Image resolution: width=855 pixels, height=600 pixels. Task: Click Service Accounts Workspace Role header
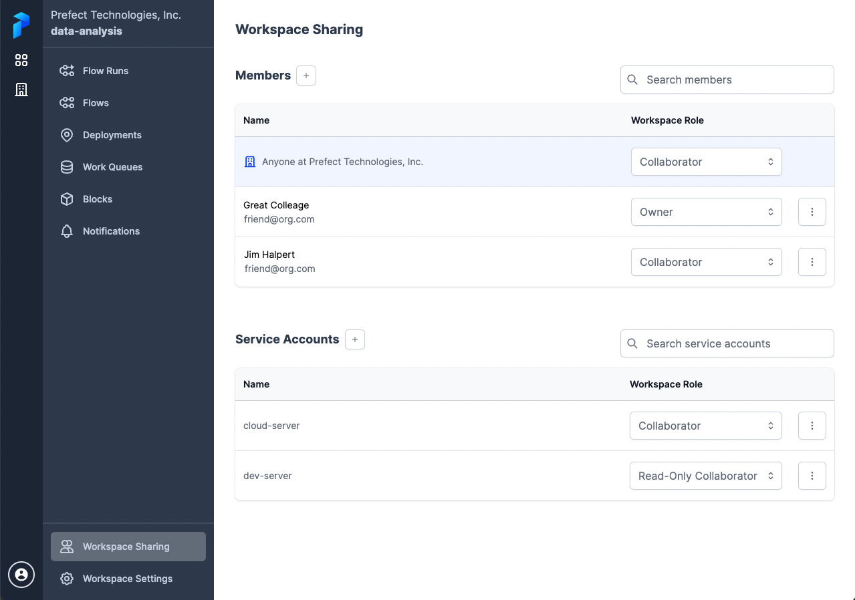click(x=666, y=384)
